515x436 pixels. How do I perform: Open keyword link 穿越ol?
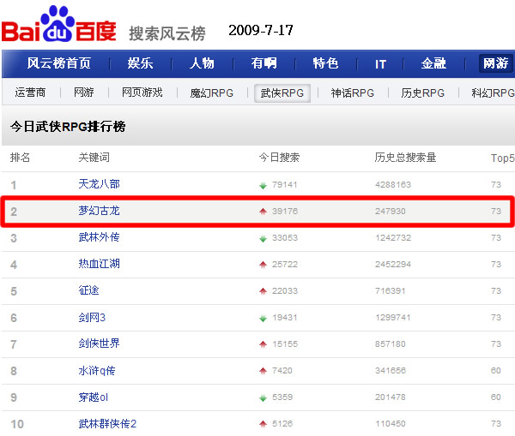point(93,397)
